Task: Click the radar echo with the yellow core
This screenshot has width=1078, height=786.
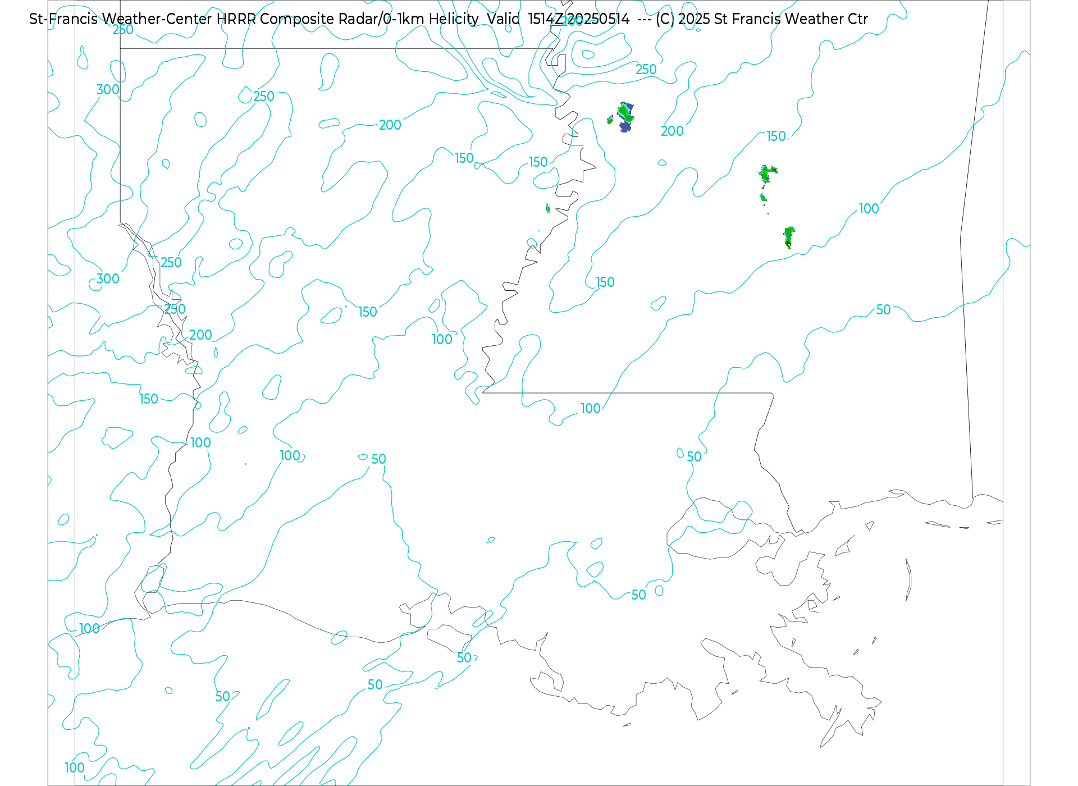Action: pos(789,237)
